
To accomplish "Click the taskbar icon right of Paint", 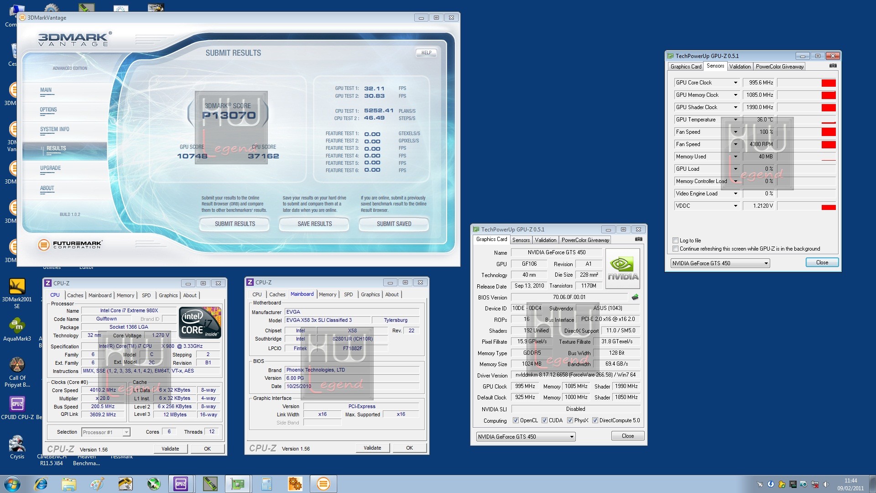I will (x=125, y=484).
